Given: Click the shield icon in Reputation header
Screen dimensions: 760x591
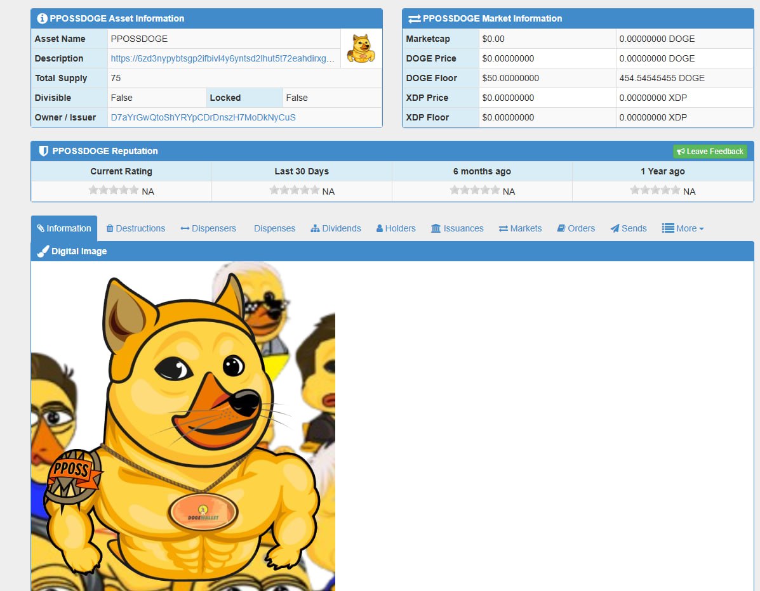Looking at the screenshot, I should pyautogui.click(x=44, y=151).
